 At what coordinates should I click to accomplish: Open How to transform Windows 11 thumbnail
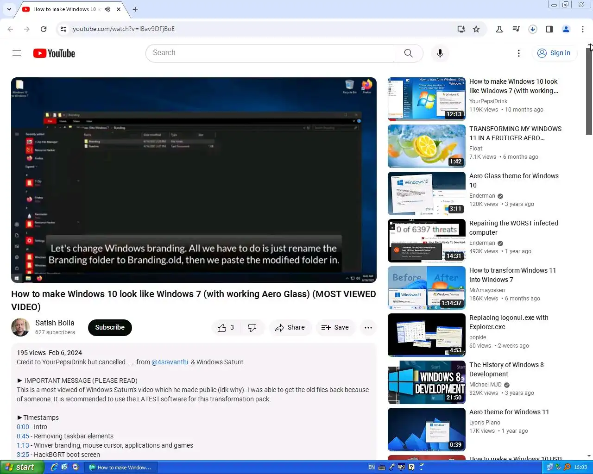427,288
